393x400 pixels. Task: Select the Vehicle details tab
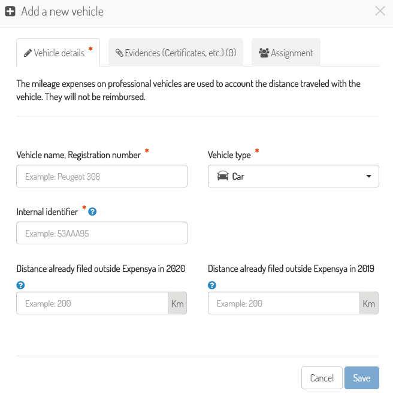[x=58, y=53]
